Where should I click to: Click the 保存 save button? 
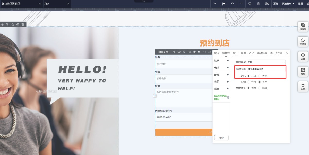click(267, 4)
